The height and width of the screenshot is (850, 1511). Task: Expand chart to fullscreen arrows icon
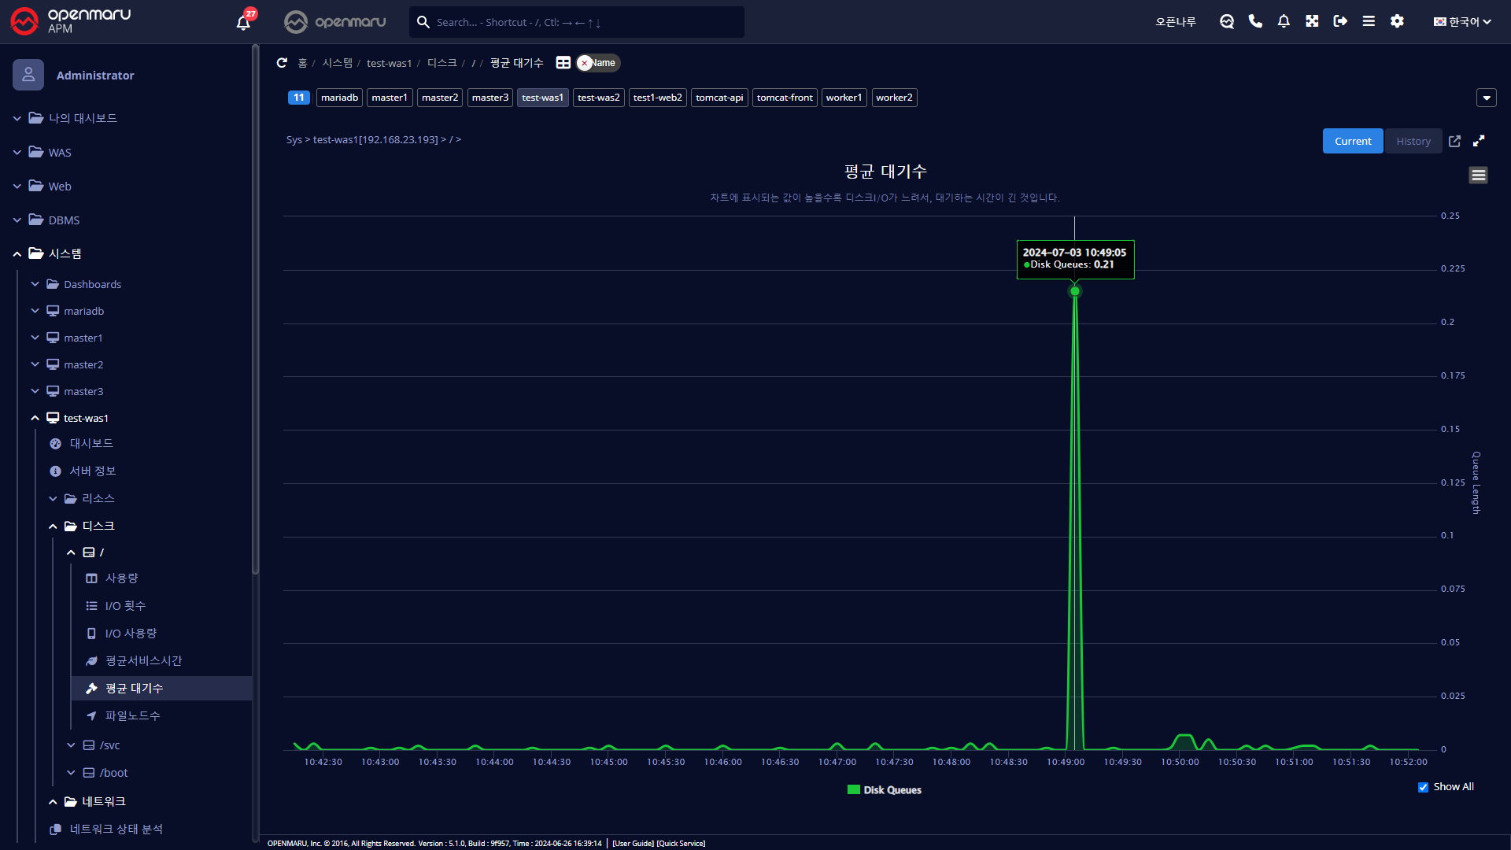click(x=1479, y=141)
